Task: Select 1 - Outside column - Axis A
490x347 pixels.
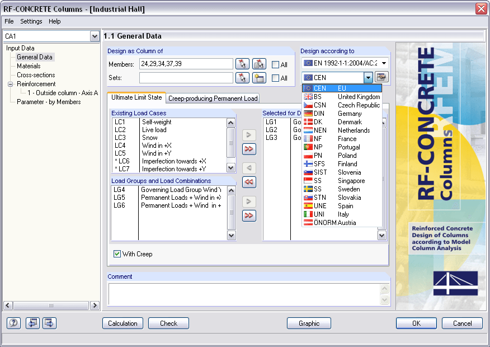Action: point(63,93)
